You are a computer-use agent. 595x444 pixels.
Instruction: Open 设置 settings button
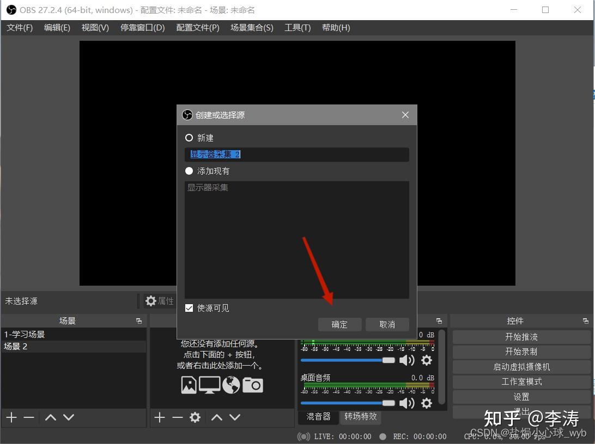click(521, 397)
